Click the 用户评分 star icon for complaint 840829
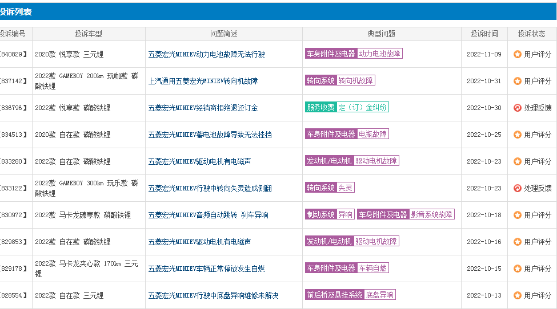 click(x=517, y=54)
